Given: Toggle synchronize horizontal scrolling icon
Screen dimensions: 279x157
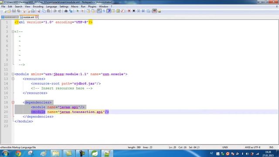Looking at the screenshot, I should (x=93, y=11).
